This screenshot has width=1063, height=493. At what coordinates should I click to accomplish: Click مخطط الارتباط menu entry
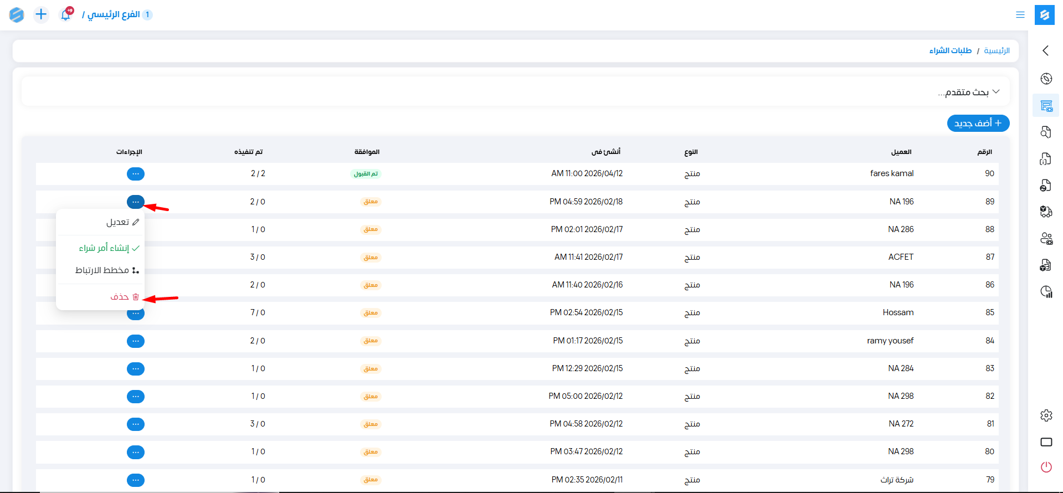102,270
